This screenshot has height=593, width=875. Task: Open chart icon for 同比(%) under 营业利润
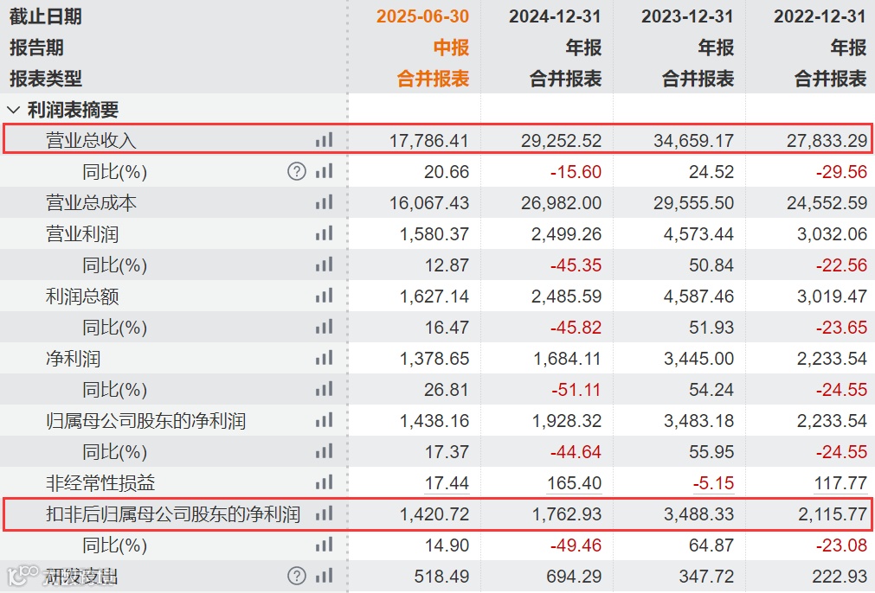(x=325, y=265)
